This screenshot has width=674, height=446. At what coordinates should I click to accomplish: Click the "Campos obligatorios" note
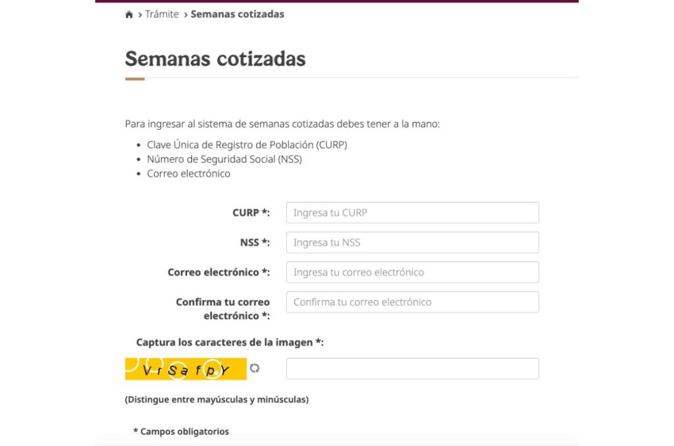[x=181, y=432]
